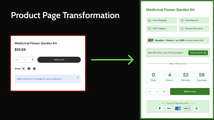Click the Sale ending soon! text
The image size is (214, 120).
point(178,63)
